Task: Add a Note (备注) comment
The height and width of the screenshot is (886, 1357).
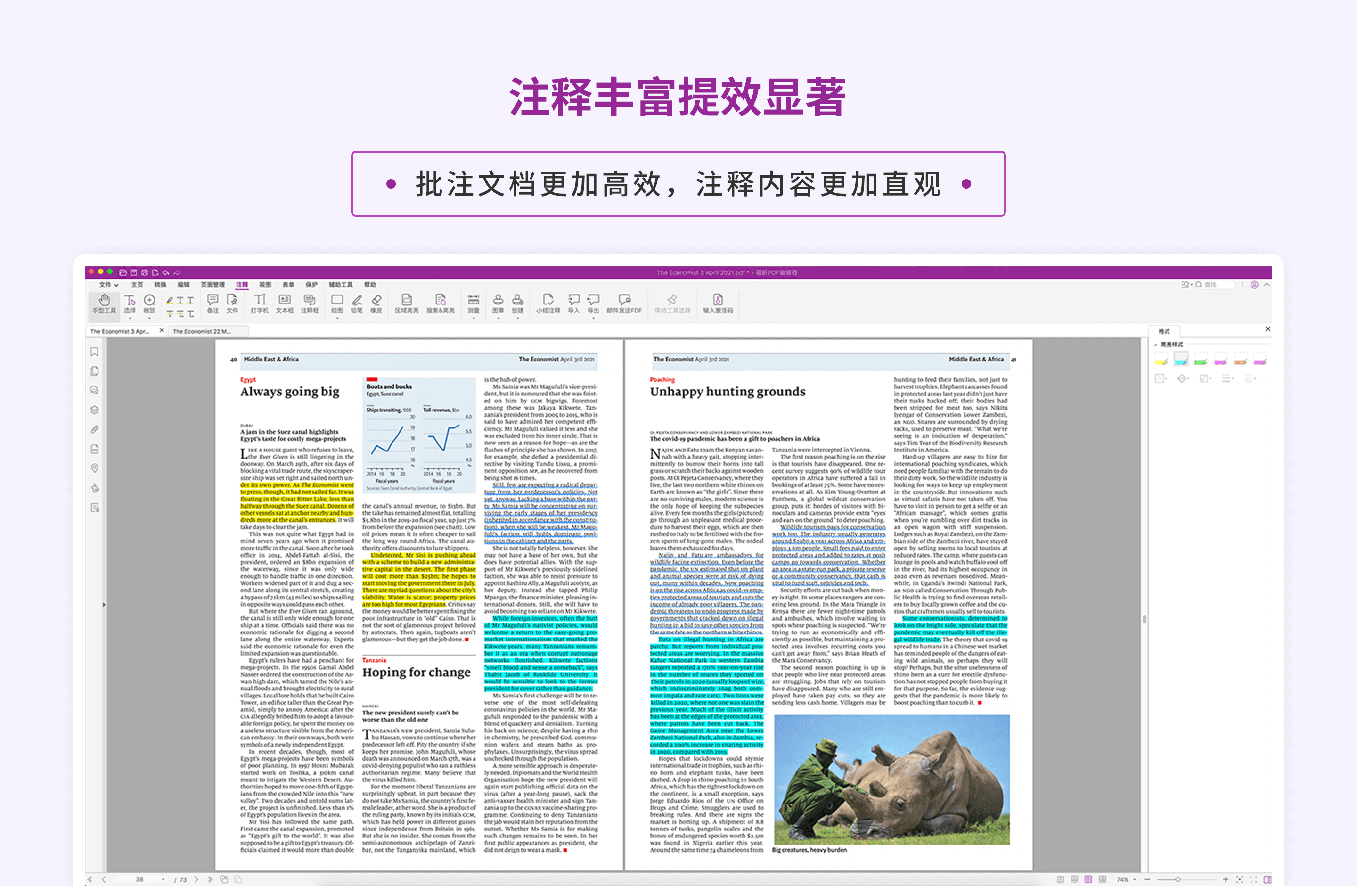Action: pyautogui.click(x=213, y=304)
